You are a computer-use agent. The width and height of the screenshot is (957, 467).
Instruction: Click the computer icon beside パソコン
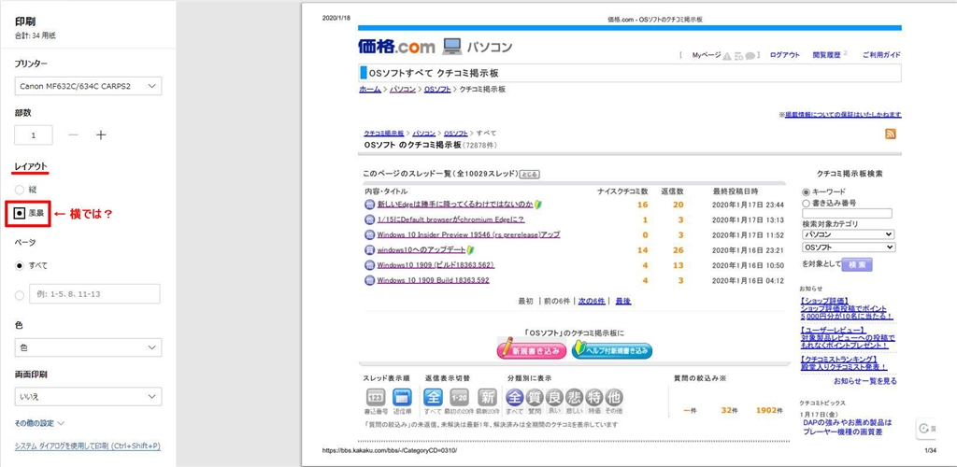[451, 47]
